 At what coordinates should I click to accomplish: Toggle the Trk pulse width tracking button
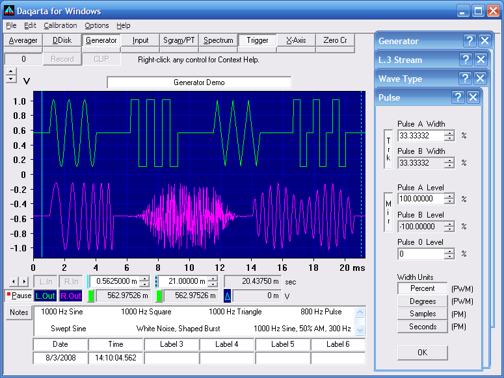pyautogui.click(x=389, y=149)
